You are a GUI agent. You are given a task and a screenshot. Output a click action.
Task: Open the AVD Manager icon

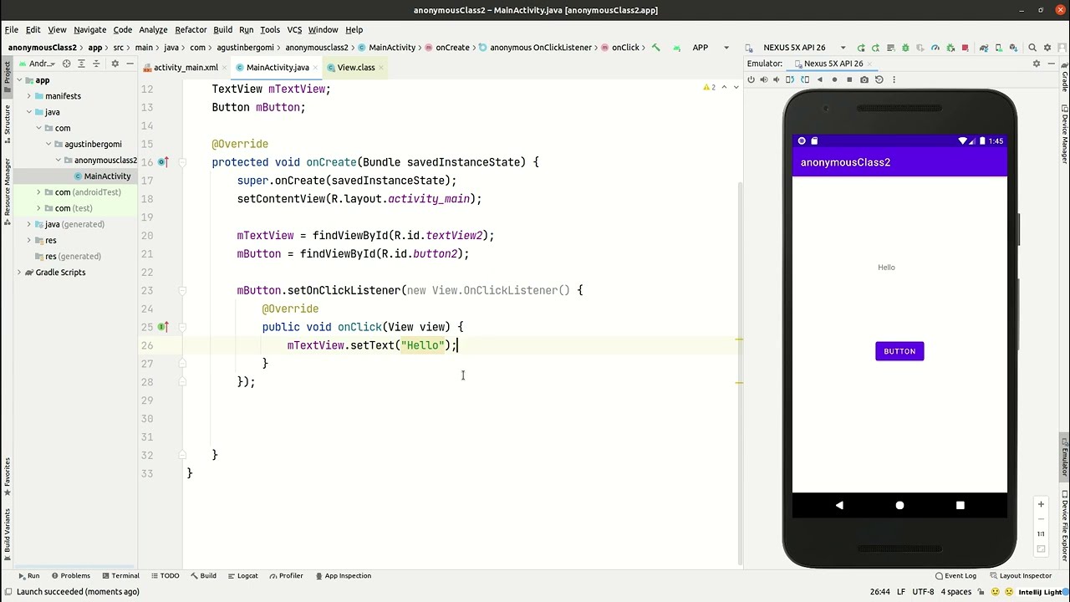[x=1000, y=48]
